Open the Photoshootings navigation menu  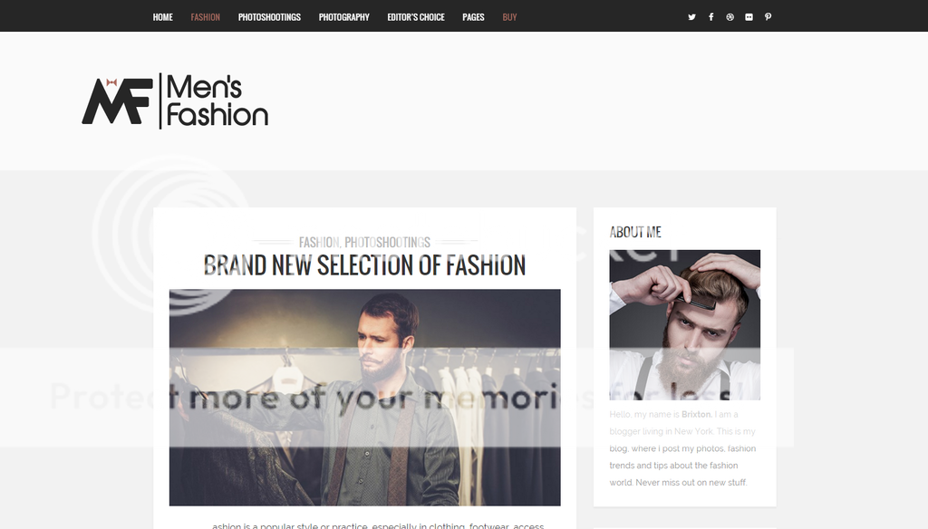pos(269,17)
